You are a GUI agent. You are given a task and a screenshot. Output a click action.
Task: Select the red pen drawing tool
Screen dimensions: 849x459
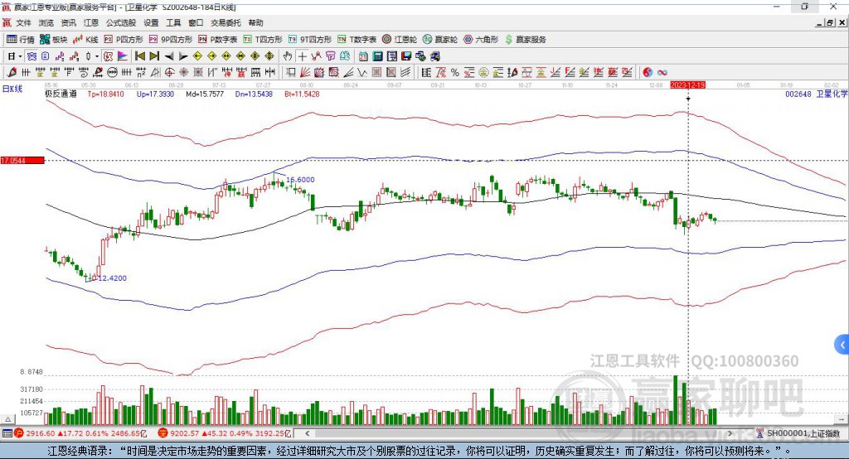point(12,72)
